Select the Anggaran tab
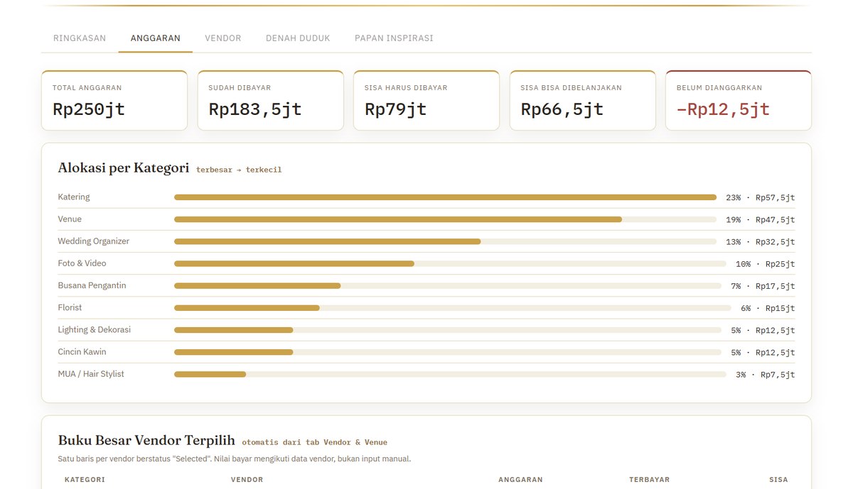 [x=156, y=38]
